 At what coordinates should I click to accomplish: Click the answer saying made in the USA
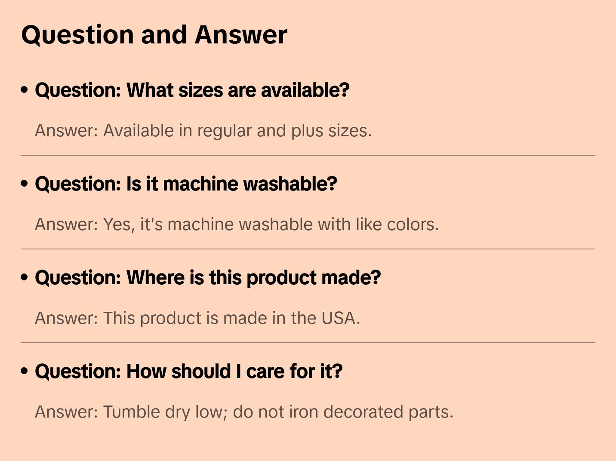click(197, 318)
